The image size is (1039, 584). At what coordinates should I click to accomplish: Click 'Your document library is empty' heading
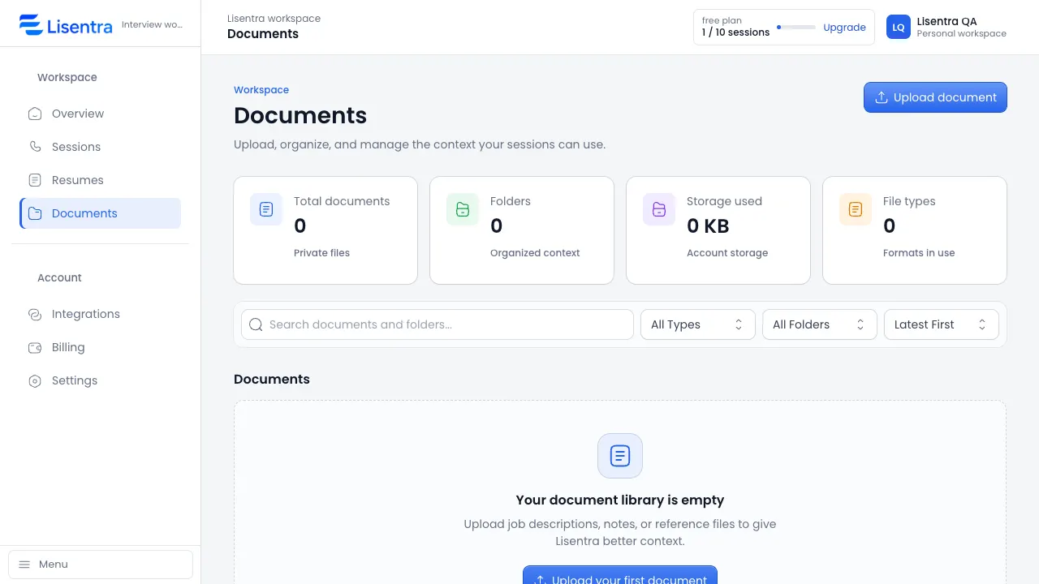coord(620,500)
